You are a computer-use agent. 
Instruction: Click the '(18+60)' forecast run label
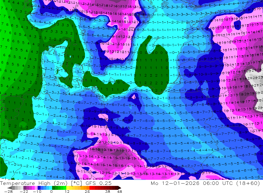click(x=248, y=183)
